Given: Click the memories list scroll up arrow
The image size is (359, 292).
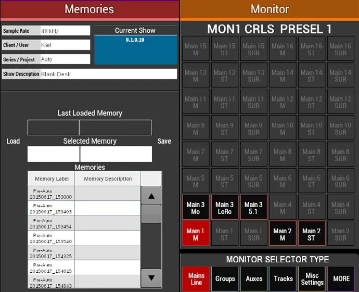Looking at the screenshot, I should coord(151,196).
